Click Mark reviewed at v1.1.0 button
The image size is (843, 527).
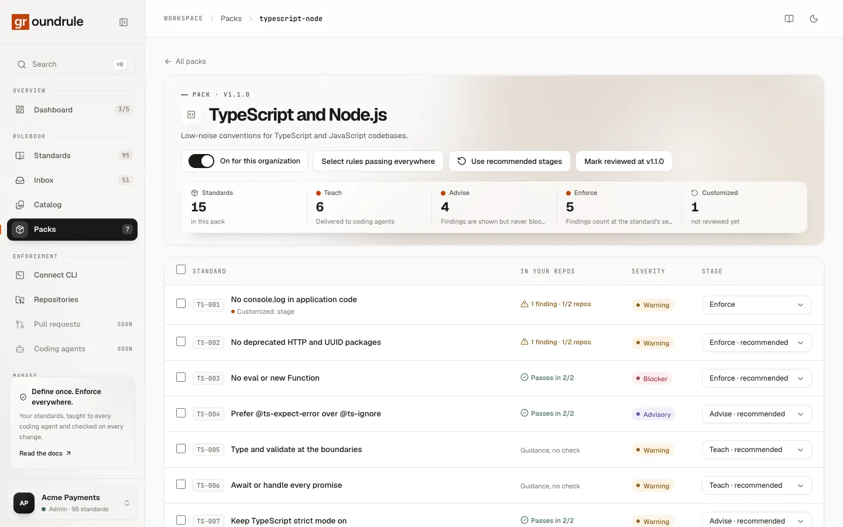(x=624, y=161)
